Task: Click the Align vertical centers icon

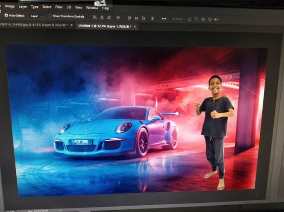Action: pos(137,18)
